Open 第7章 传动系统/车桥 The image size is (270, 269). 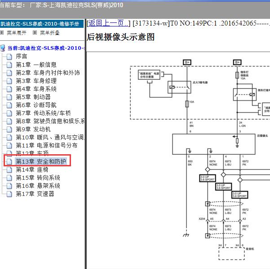click(x=44, y=113)
